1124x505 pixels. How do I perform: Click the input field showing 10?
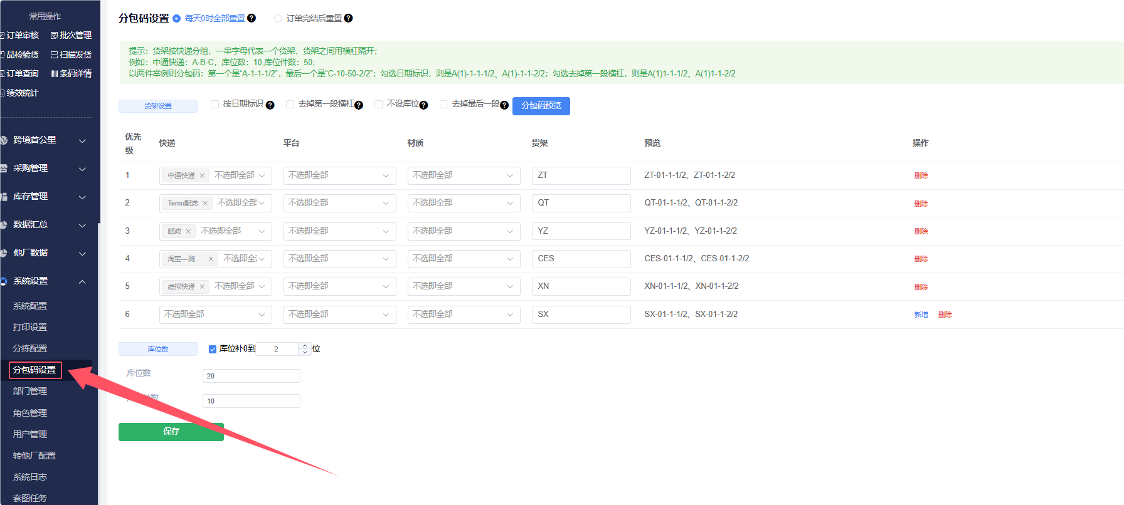[x=252, y=401]
